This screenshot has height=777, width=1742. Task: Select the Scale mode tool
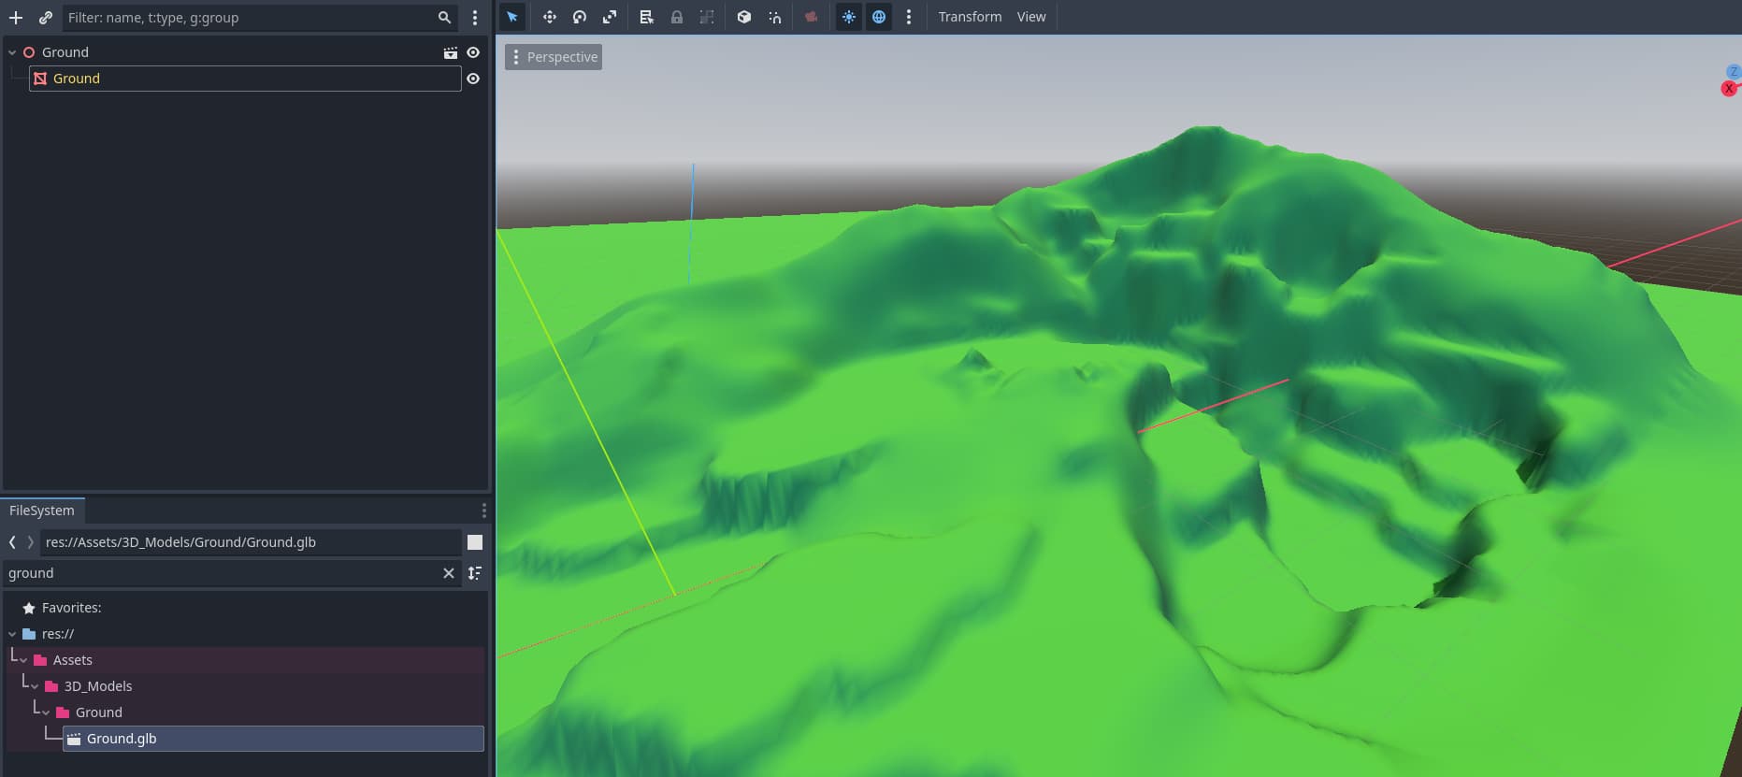click(610, 17)
